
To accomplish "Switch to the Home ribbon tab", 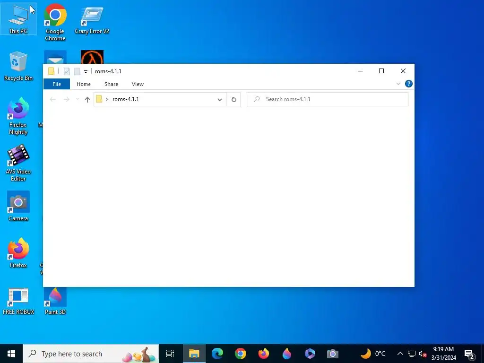I will [84, 84].
